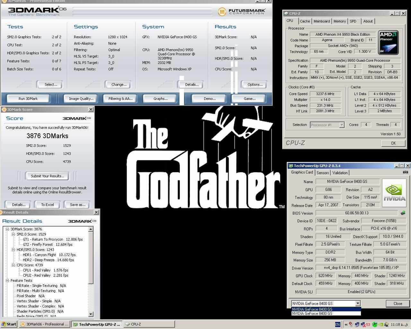Click the Result Details scrollbar thumb
Screen dimensions: 411x329
(91, 258)
